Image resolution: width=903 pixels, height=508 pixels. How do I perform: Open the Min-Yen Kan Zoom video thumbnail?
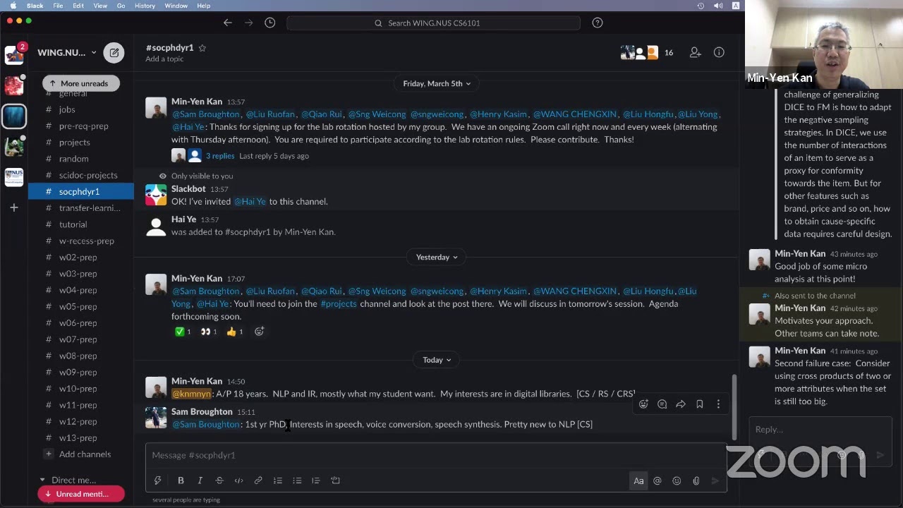pos(824,44)
